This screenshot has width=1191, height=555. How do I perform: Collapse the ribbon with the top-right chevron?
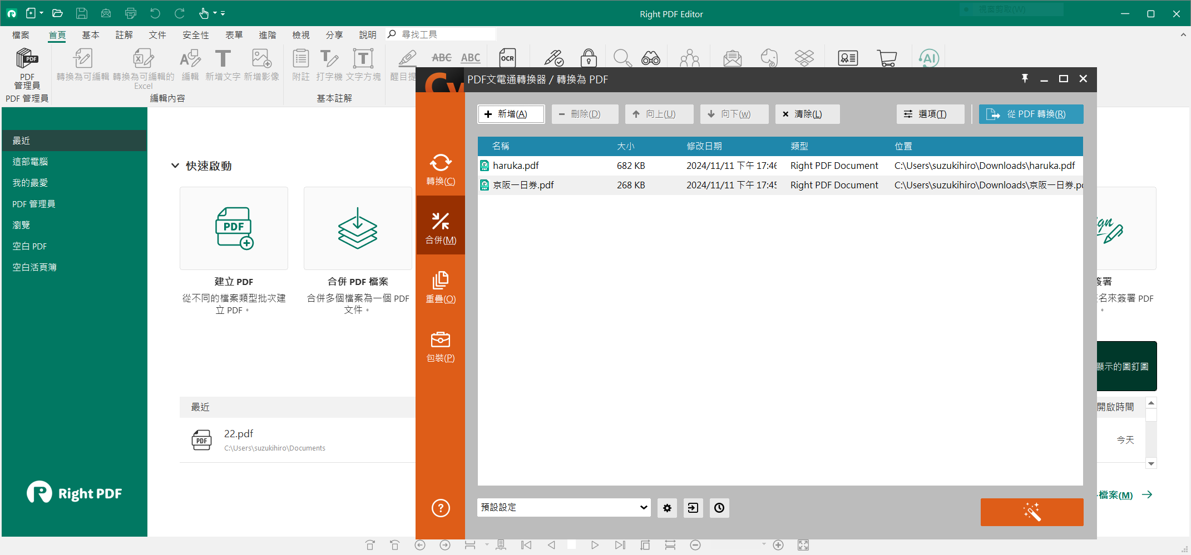tap(1183, 34)
